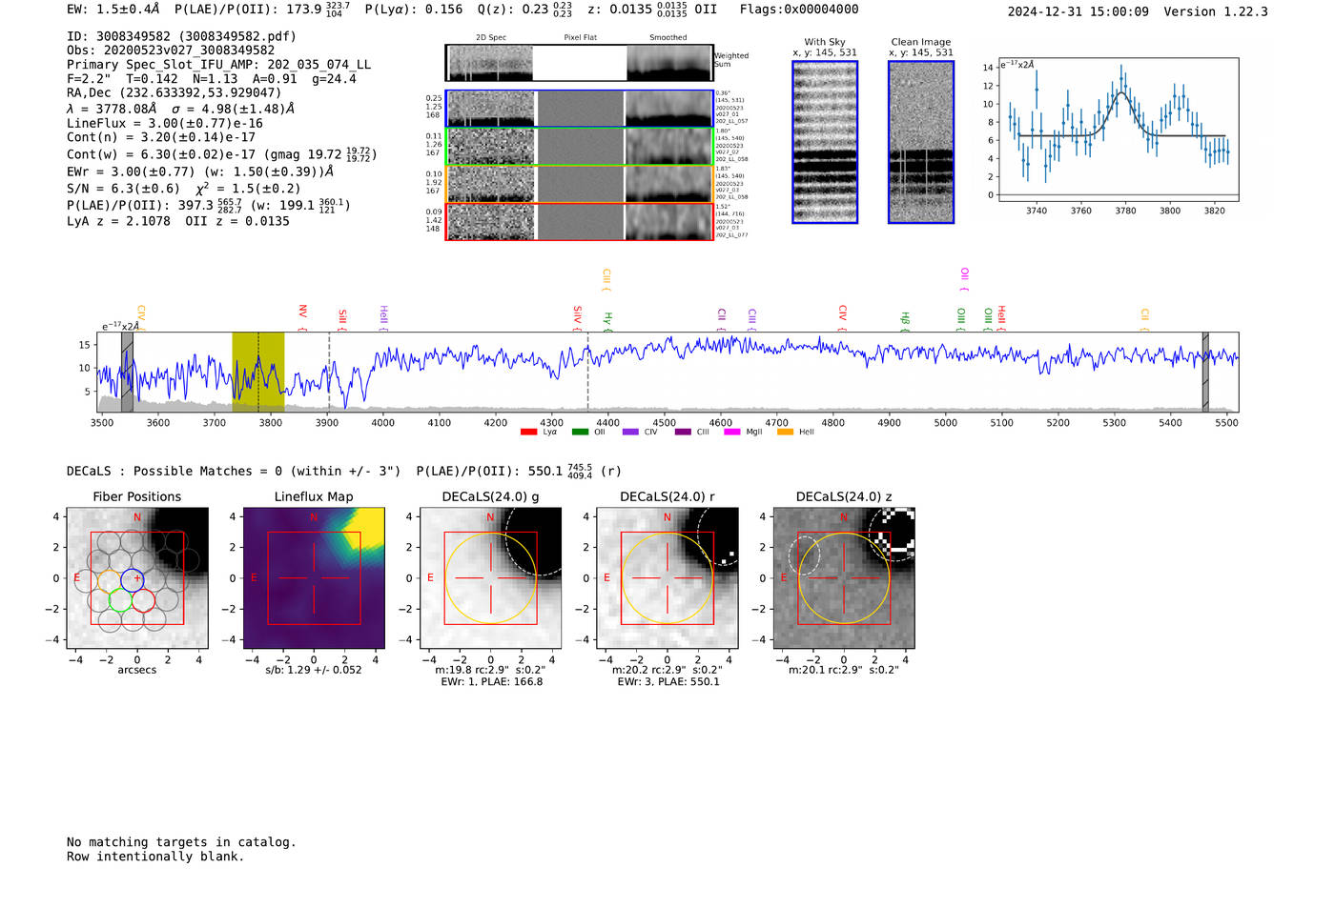Select the Clean Image fiber cutout

pyautogui.click(x=921, y=142)
